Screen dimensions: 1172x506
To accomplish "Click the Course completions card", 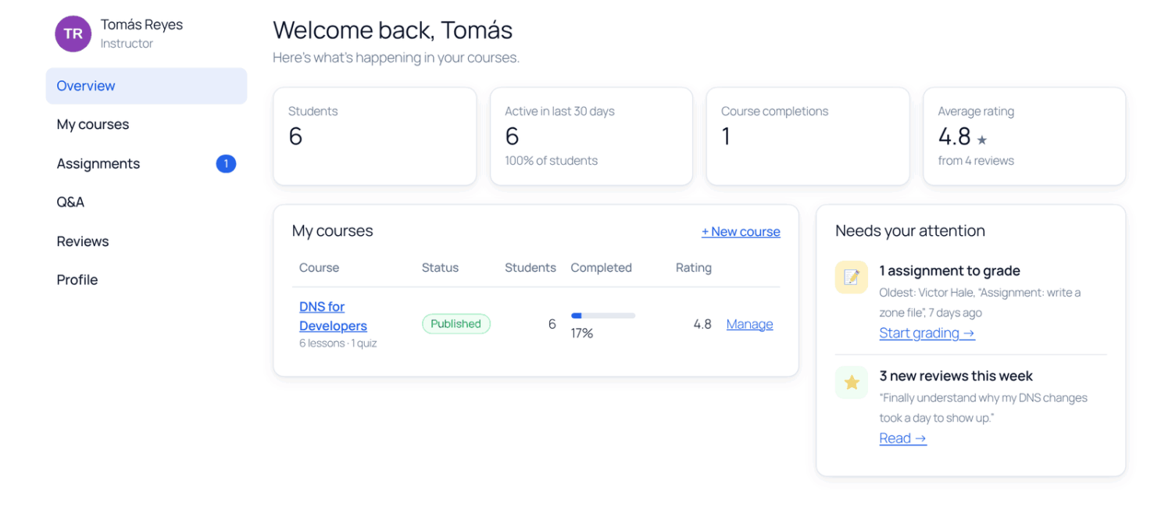I will coord(808,137).
